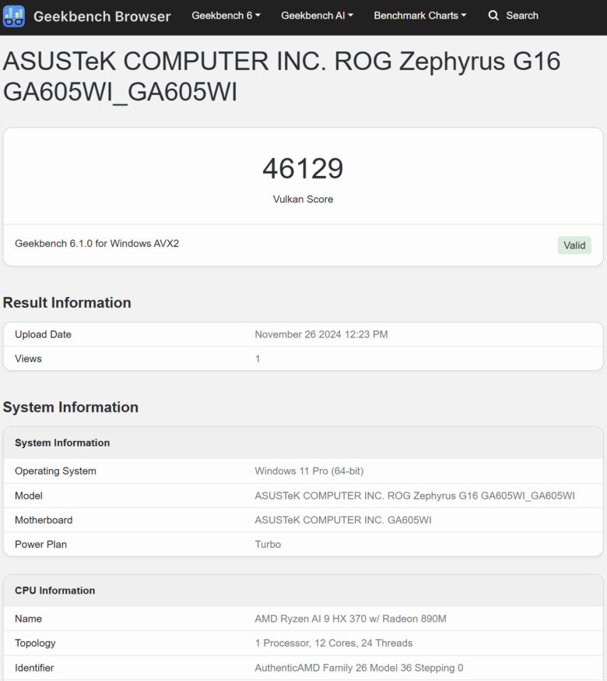The height and width of the screenshot is (681, 607).
Task: Open Geekbench Browser home link
Action: point(102,16)
